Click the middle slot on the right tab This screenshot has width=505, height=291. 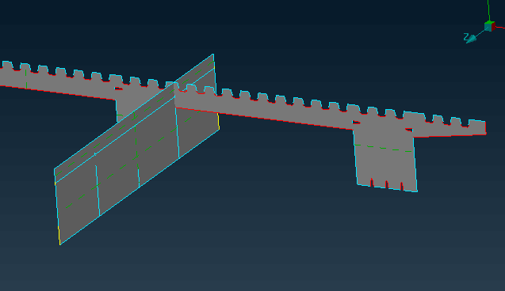point(387,184)
